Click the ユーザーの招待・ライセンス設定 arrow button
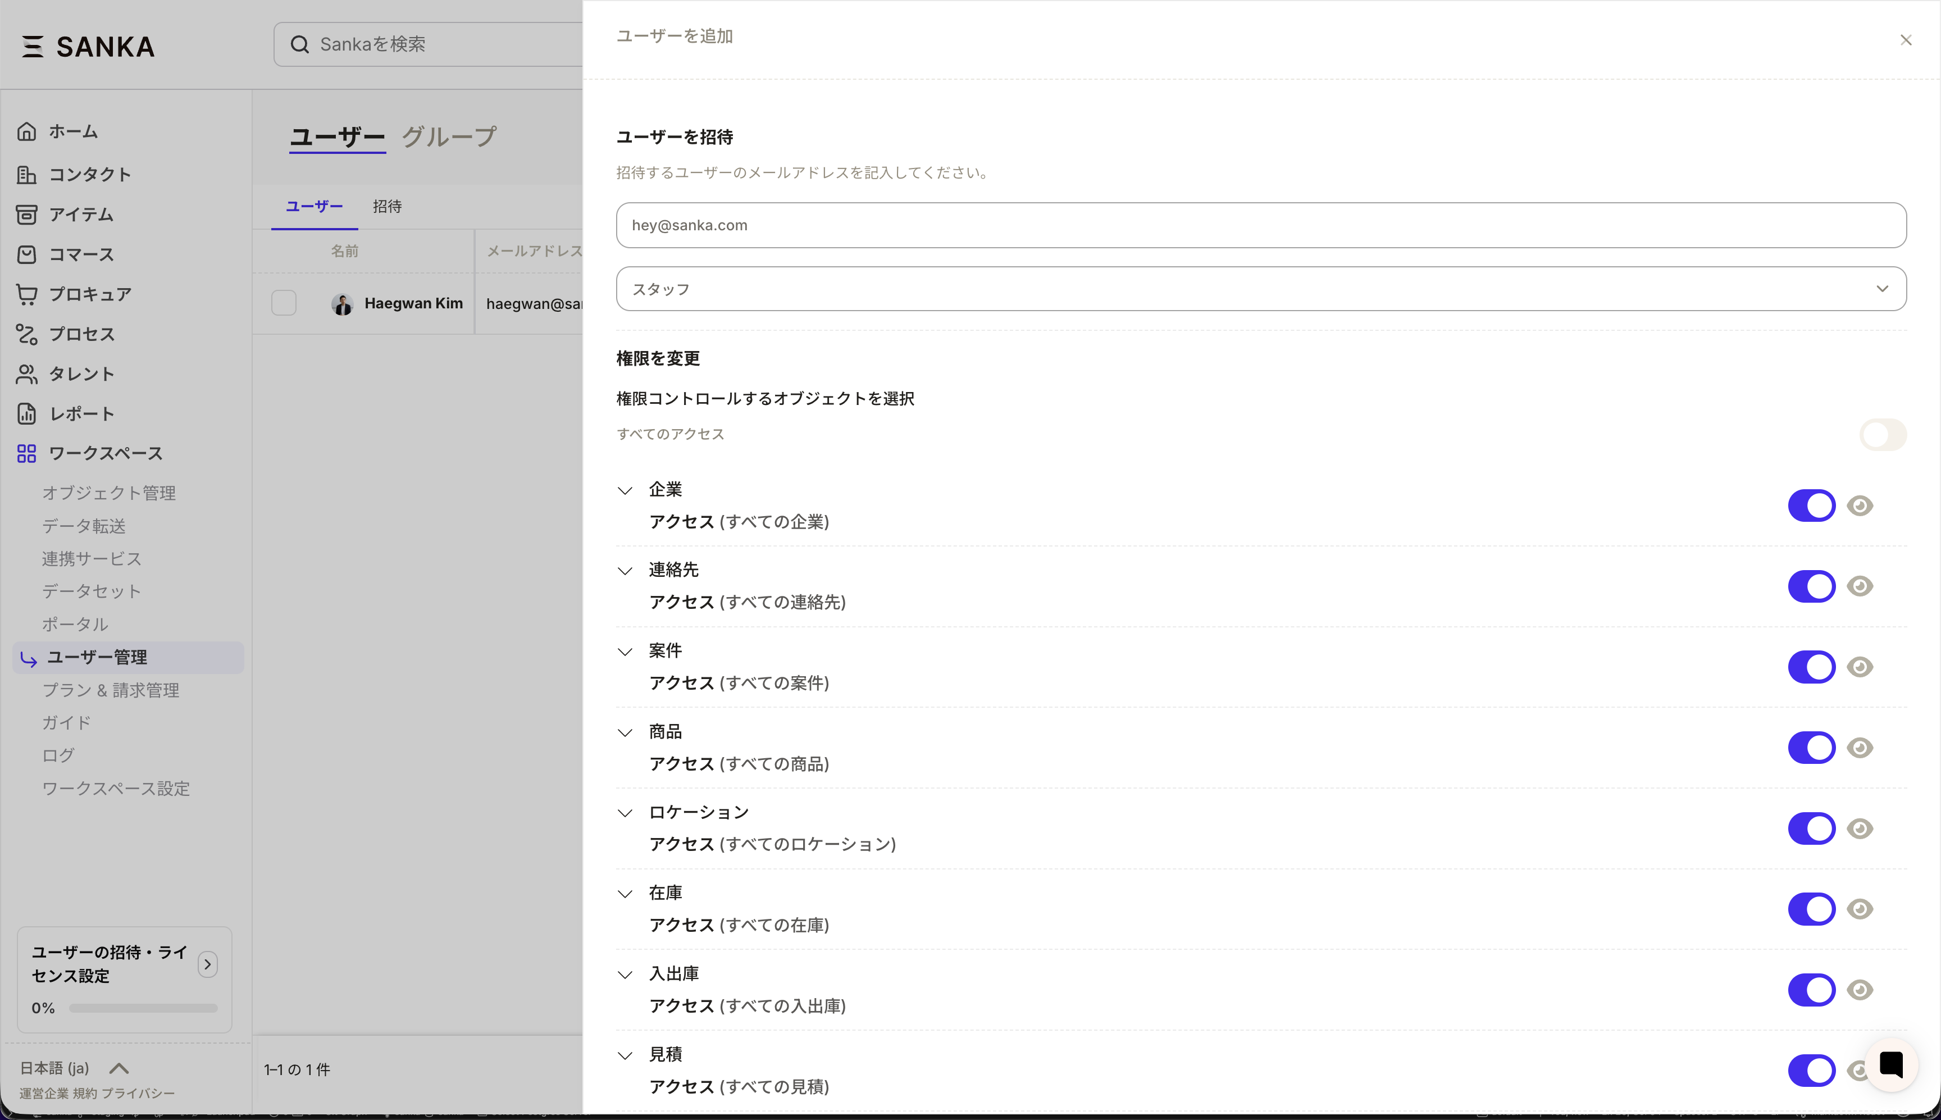 click(208, 964)
